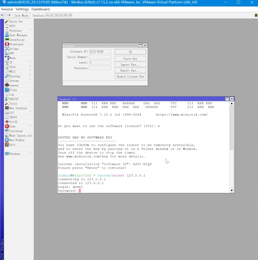The height and width of the screenshot is (260, 258).
Task: Close the Terminal <1> window
Action: 232,99
